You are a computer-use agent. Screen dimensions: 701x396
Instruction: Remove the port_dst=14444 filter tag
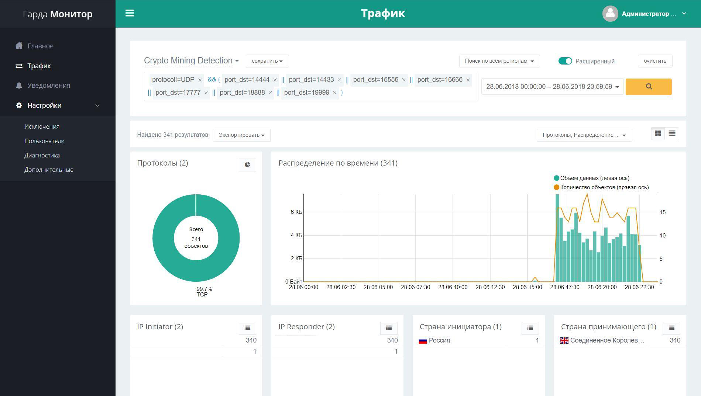[x=275, y=80]
